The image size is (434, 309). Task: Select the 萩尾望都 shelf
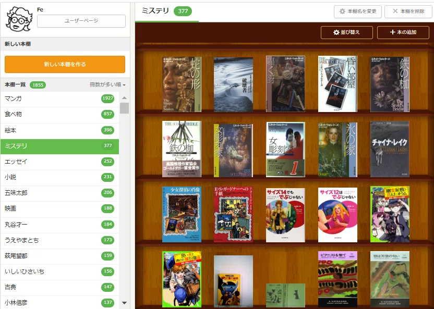click(60, 256)
